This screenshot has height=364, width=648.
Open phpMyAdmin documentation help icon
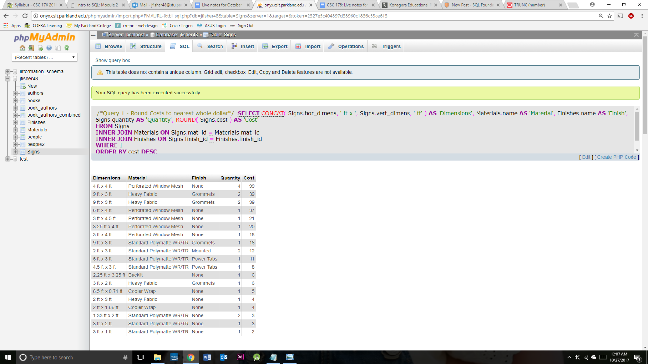[x=49, y=48]
